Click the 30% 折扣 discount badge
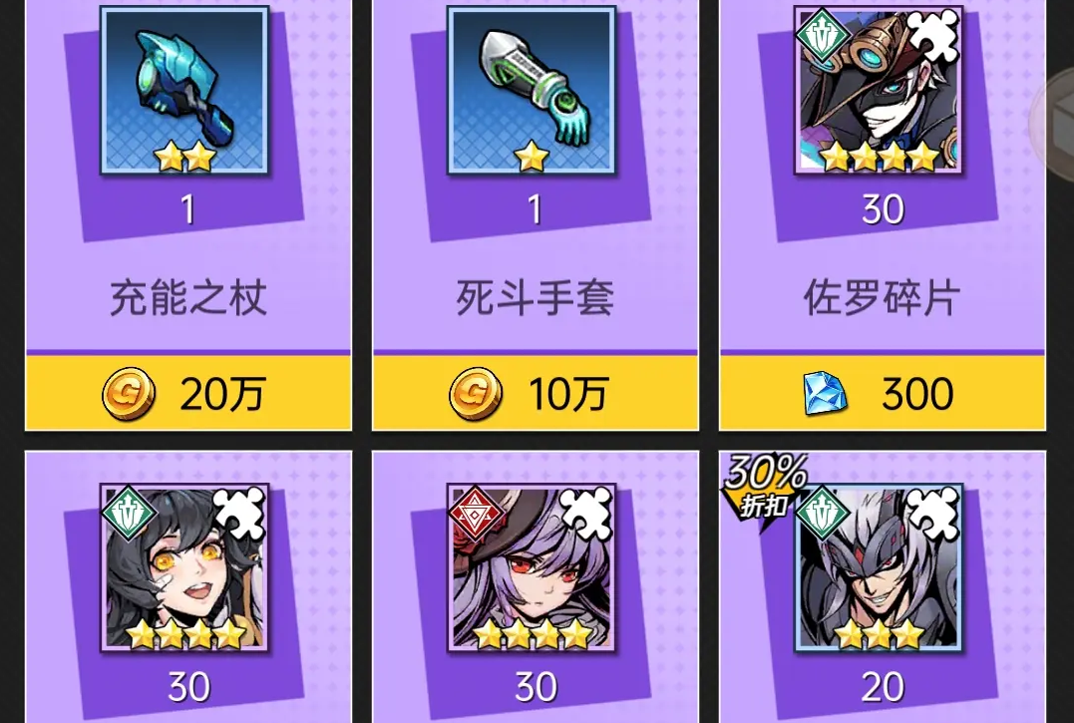 [765, 485]
